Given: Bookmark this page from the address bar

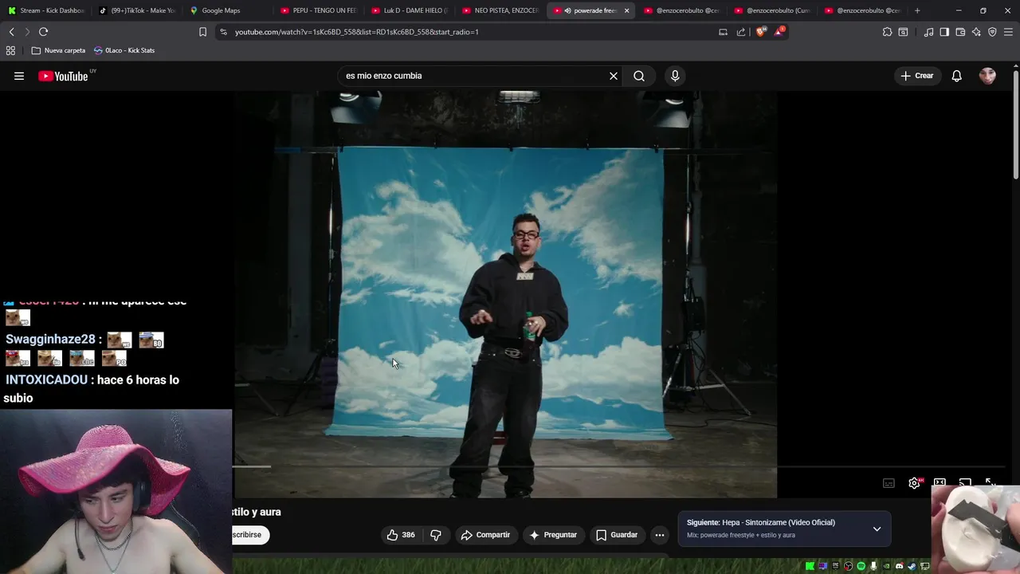Looking at the screenshot, I should coord(202,32).
